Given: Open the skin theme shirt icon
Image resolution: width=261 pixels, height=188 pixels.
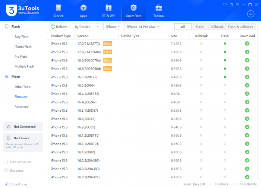Looking at the screenshot, I should [225, 5].
